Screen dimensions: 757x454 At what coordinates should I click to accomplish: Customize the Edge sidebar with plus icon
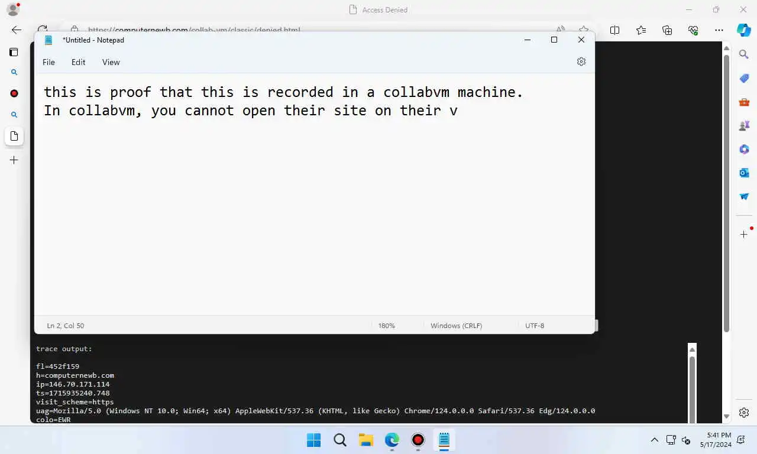click(744, 235)
